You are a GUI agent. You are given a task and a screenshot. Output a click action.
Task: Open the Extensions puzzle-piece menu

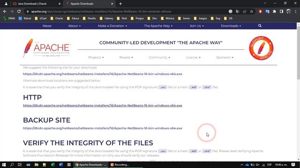274,11
